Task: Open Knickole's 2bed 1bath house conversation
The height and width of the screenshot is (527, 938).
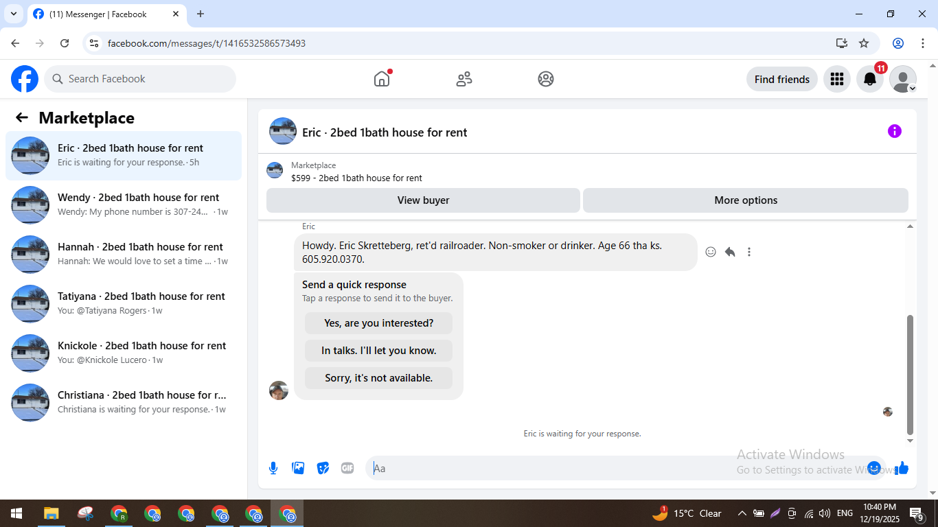Action: pos(124,353)
